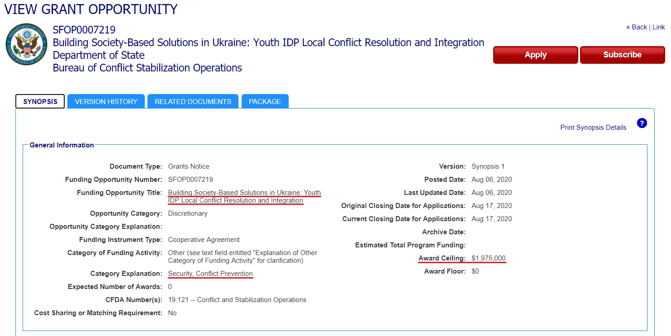Screen dimensions: 671x336
Task: Select the Synopsis tab
Action: tap(40, 101)
